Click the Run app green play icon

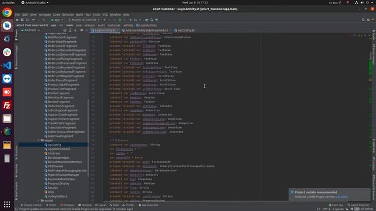point(105,20)
